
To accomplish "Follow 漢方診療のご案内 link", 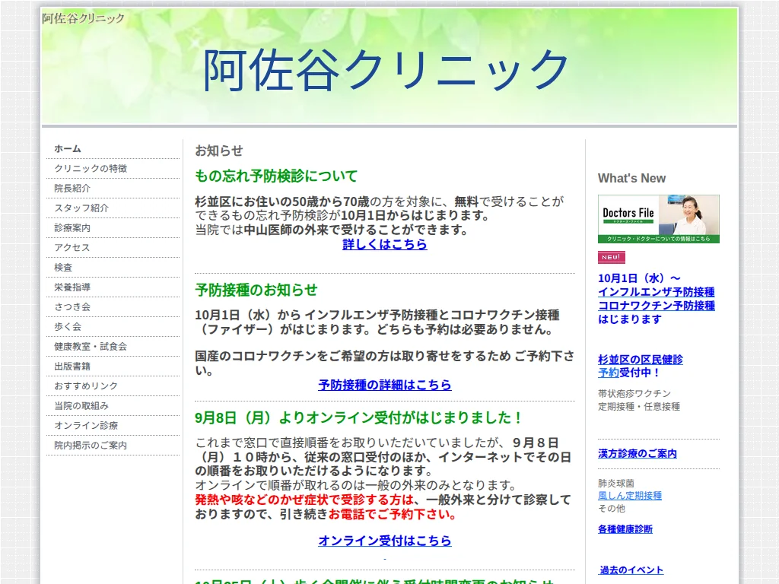I will click(638, 454).
